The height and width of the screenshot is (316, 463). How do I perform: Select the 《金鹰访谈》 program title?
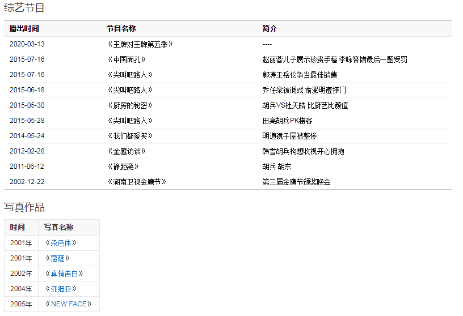127,151
